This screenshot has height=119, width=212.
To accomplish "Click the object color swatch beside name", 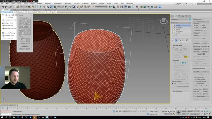I will [190, 20].
